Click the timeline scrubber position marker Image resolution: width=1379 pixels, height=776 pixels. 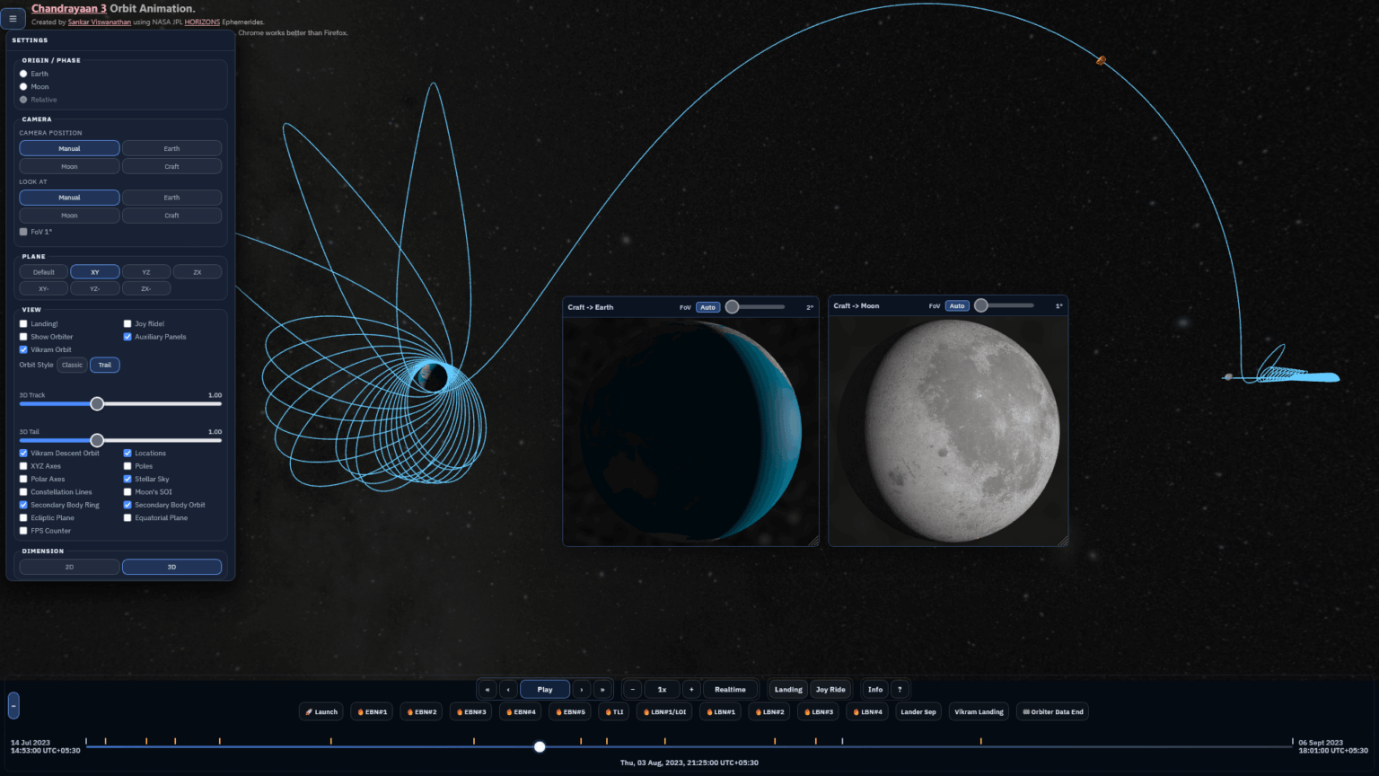coord(539,746)
